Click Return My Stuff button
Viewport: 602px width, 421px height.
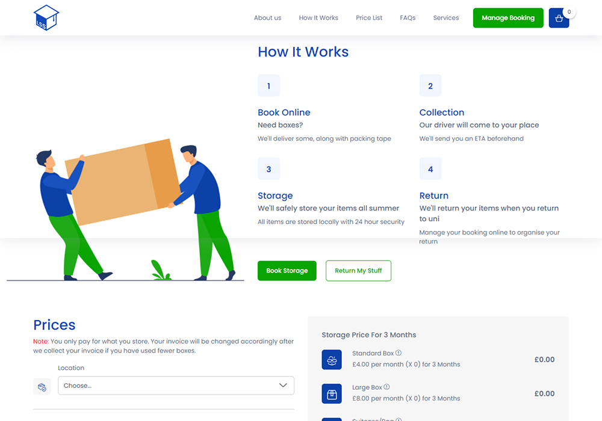[x=358, y=271]
